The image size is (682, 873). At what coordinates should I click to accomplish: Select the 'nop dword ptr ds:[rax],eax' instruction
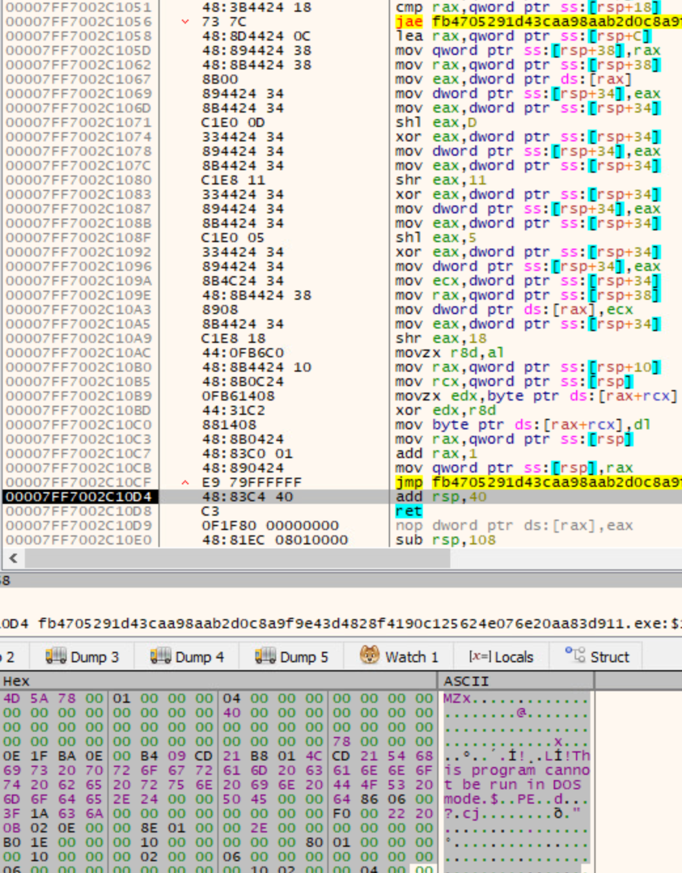tap(514, 526)
